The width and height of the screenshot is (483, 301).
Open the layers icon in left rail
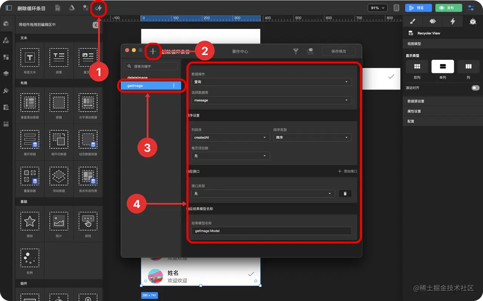tap(6, 74)
